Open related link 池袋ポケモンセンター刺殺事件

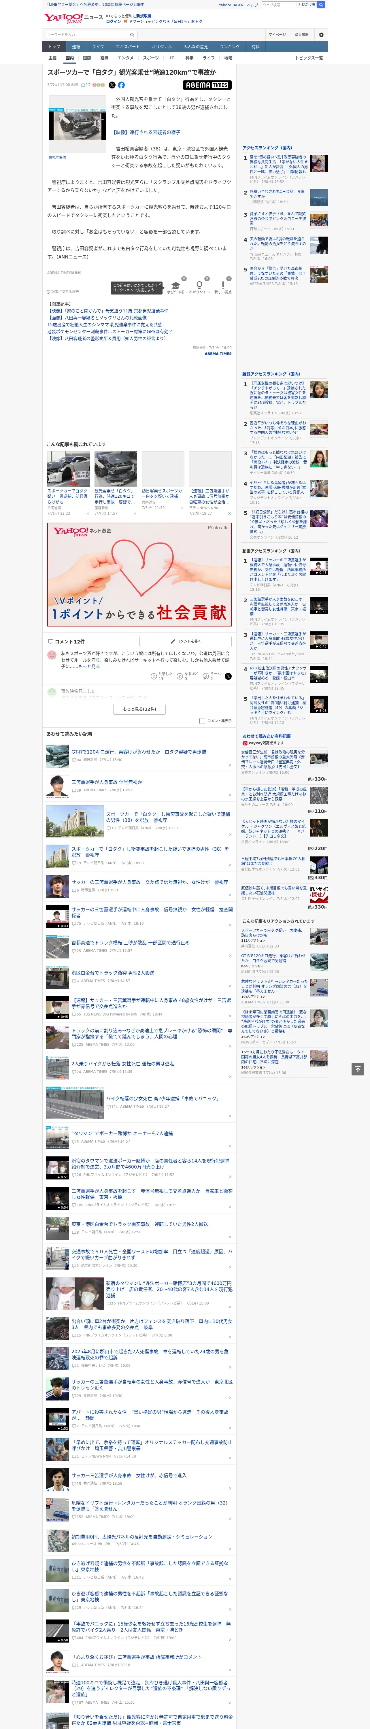point(110,332)
